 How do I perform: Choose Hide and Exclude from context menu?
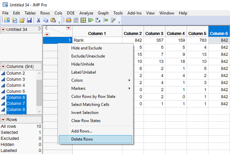tap(95, 48)
